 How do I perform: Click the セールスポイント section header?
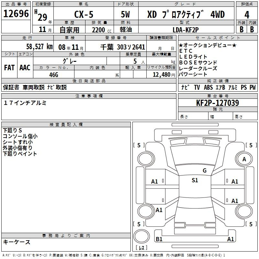[218, 38]
